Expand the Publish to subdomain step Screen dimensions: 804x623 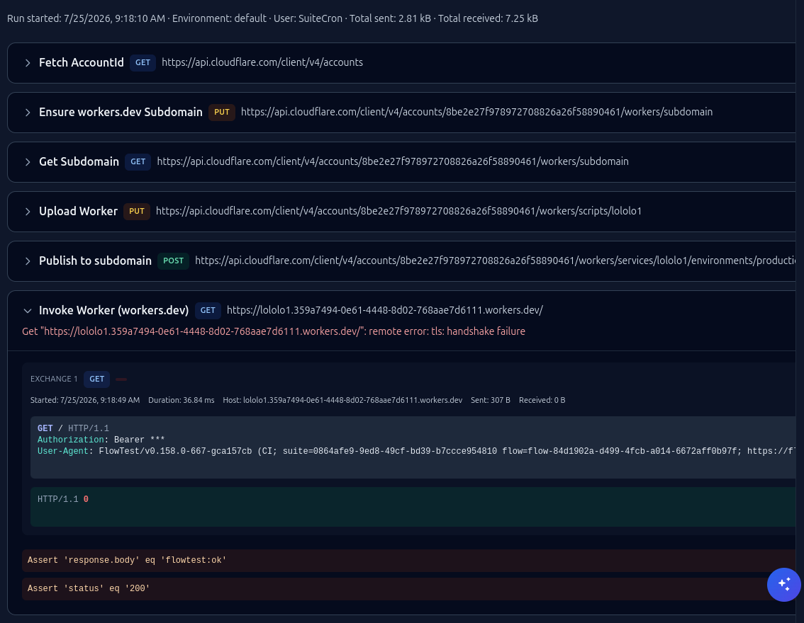coord(28,261)
